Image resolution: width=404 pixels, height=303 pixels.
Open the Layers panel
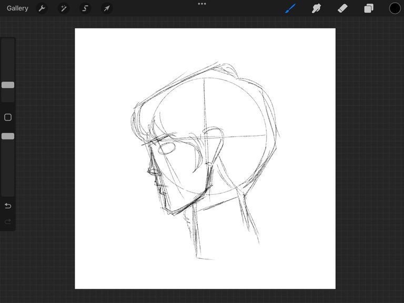pyautogui.click(x=369, y=8)
